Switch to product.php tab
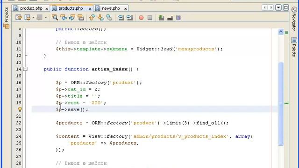 [31, 8]
